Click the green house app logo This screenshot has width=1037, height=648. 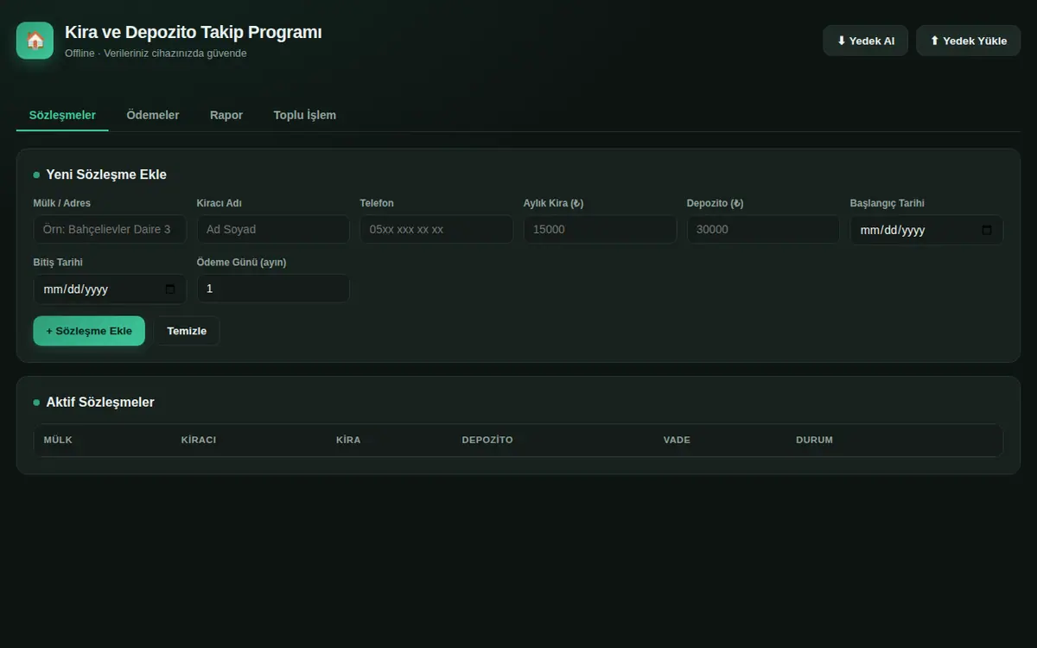[35, 41]
